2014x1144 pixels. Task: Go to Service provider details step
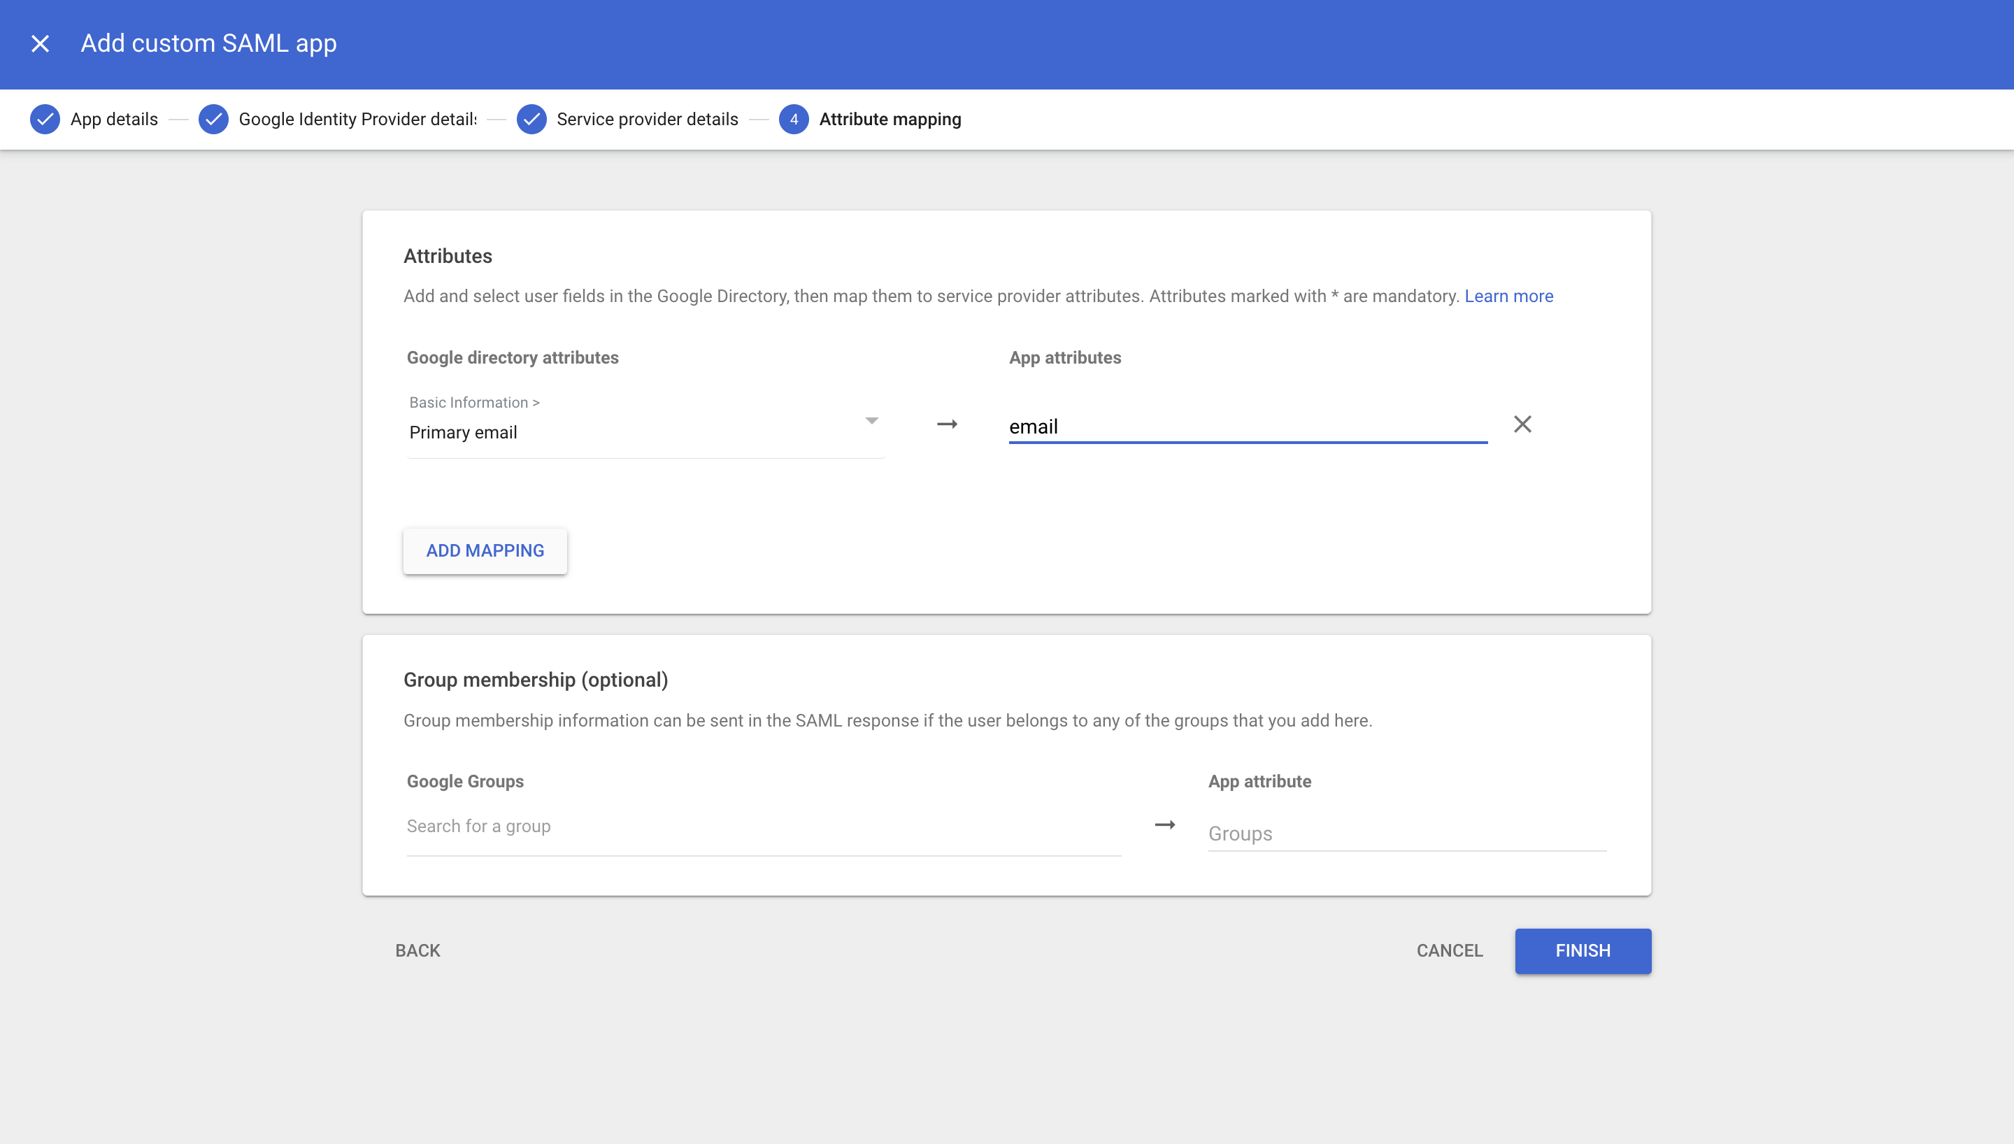648,120
